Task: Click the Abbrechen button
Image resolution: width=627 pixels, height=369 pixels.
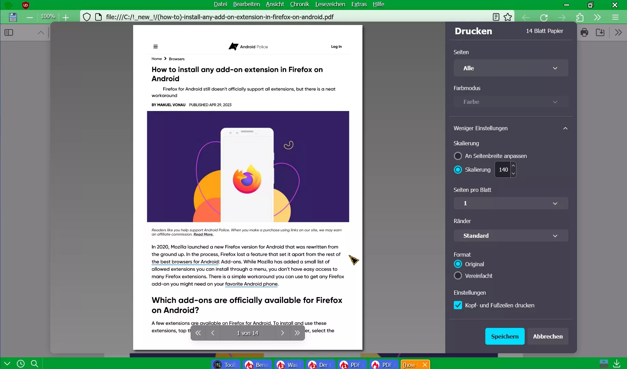Action: coord(548,336)
